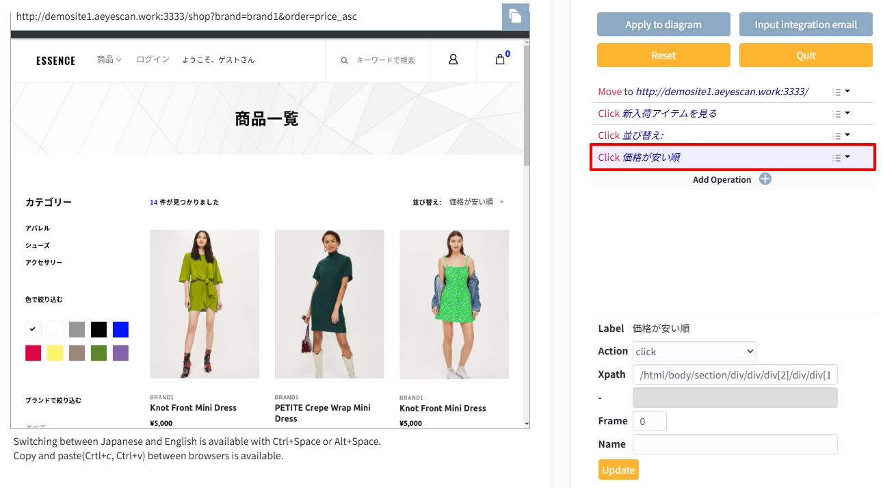
Task: Expand the 商品 navigation dropdown
Action: (109, 60)
